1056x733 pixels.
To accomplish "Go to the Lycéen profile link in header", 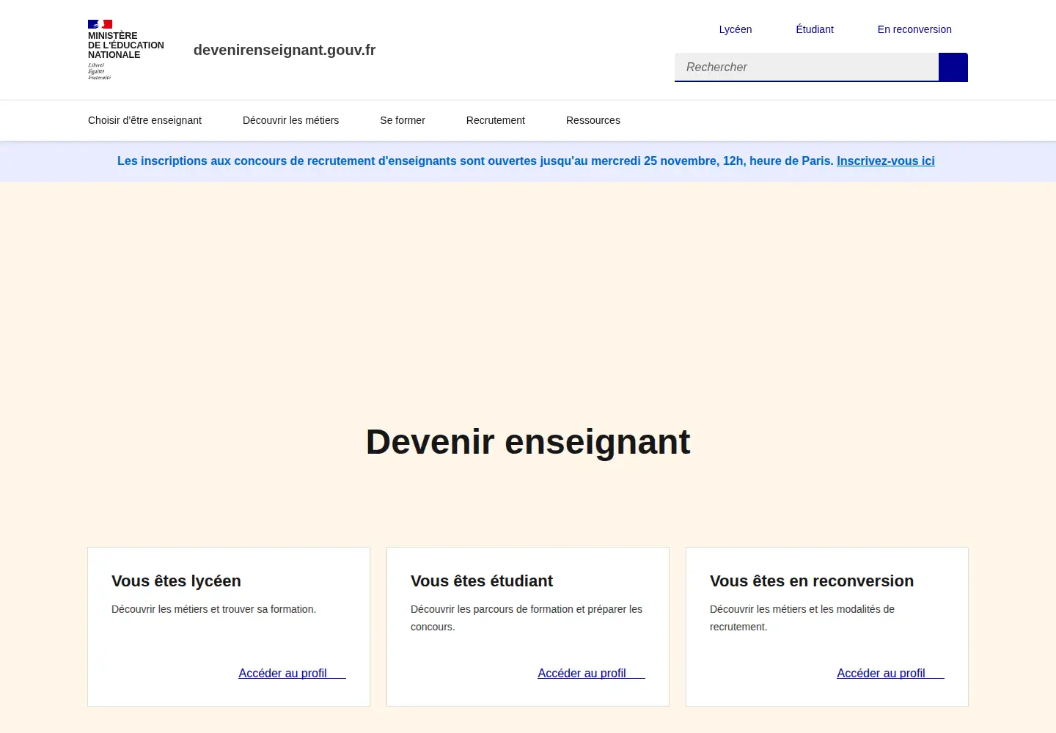I will point(736,29).
